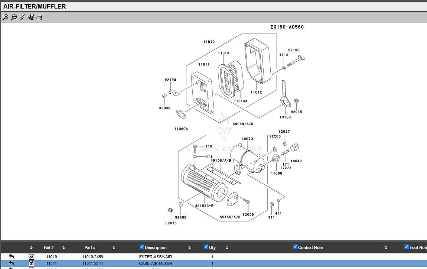
Task: Disable the Context Note column checkbox
Action: pyautogui.click(x=295, y=247)
